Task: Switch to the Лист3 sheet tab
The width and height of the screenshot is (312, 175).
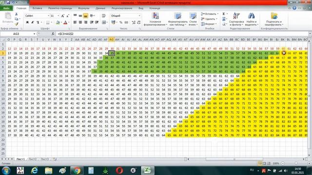Action: [45, 159]
